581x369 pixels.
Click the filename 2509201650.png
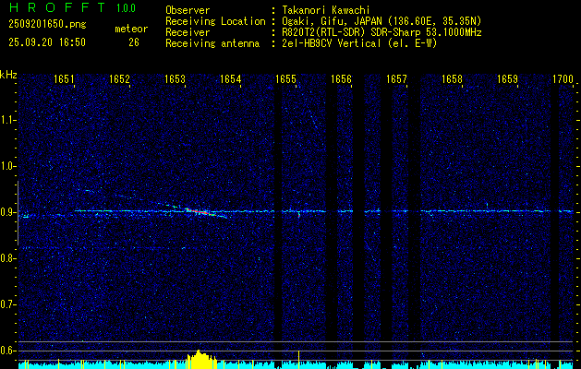[x=47, y=25]
